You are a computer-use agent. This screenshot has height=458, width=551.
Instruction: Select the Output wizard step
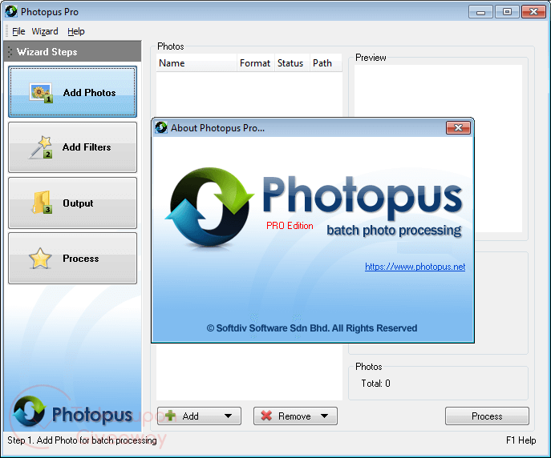click(x=72, y=203)
